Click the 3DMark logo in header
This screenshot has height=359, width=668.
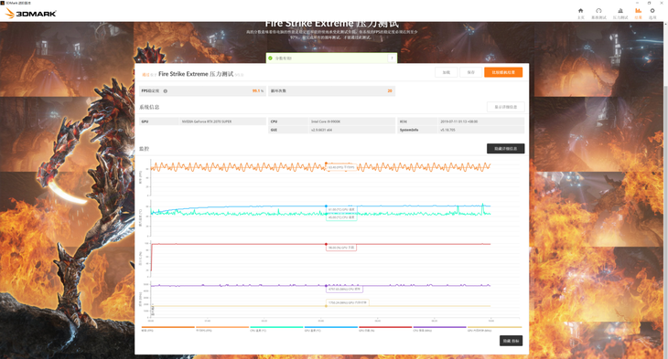[31, 13]
